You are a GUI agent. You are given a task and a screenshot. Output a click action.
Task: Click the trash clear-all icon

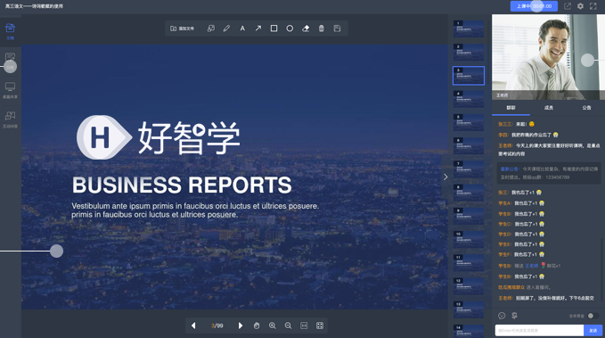pos(322,29)
